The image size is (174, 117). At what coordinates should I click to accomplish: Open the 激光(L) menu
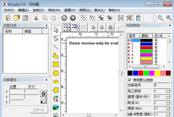pyautogui.click(x=99, y=10)
